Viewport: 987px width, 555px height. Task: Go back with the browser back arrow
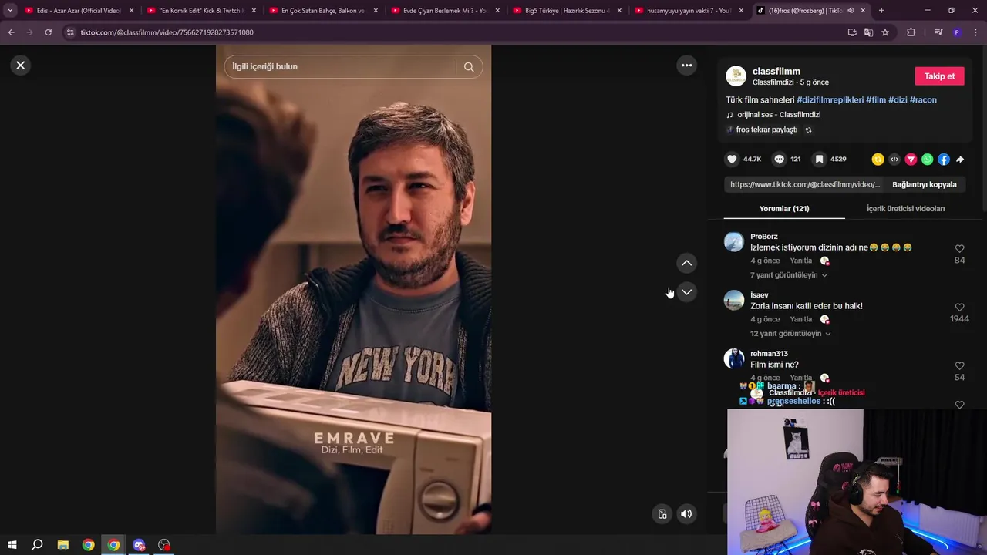pyautogui.click(x=12, y=32)
